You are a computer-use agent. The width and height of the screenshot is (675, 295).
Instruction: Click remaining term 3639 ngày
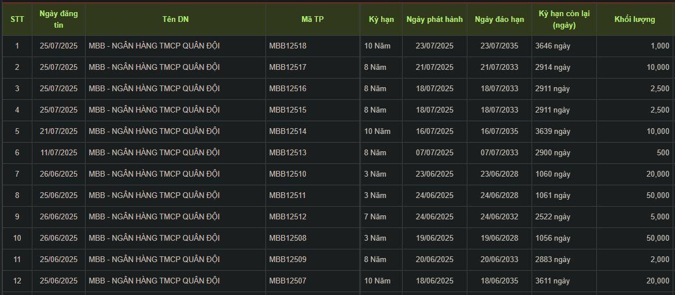coord(553,132)
